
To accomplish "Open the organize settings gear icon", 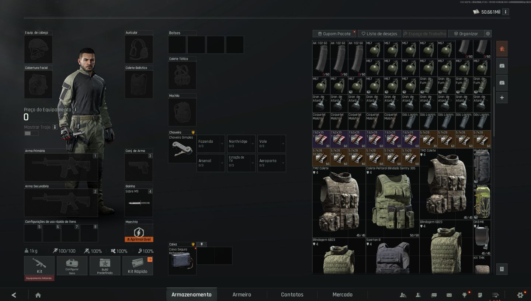I will point(488,34).
